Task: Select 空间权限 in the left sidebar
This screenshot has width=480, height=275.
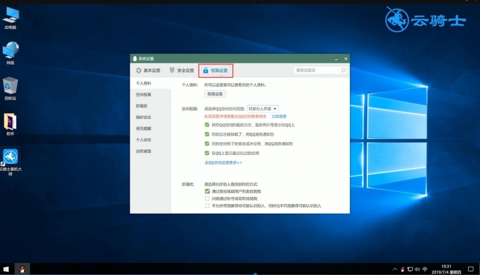Action: (x=151, y=95)
